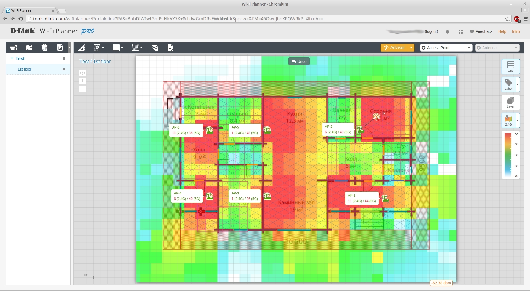Open the Help link
The image size is (530, 291).
coord(502,31)
